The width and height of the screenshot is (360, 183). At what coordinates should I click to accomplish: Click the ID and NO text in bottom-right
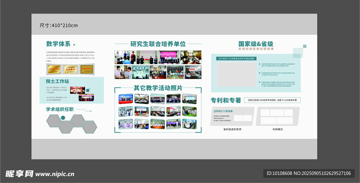309,173
